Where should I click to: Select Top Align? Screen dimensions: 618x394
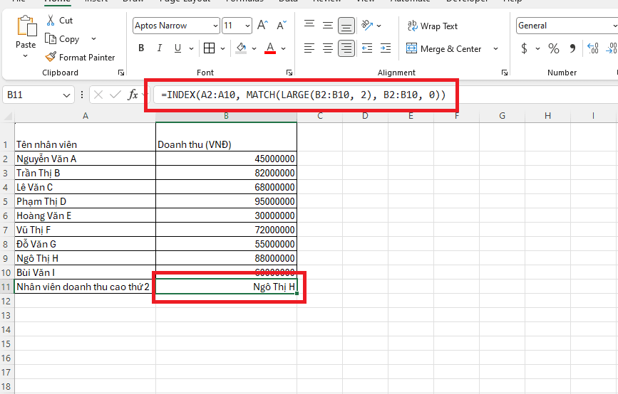(x=309, y=25)
